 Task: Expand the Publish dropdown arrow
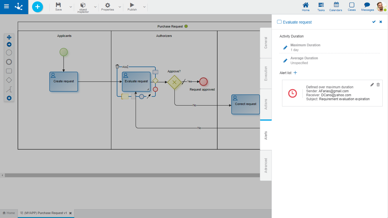[144, 7]
